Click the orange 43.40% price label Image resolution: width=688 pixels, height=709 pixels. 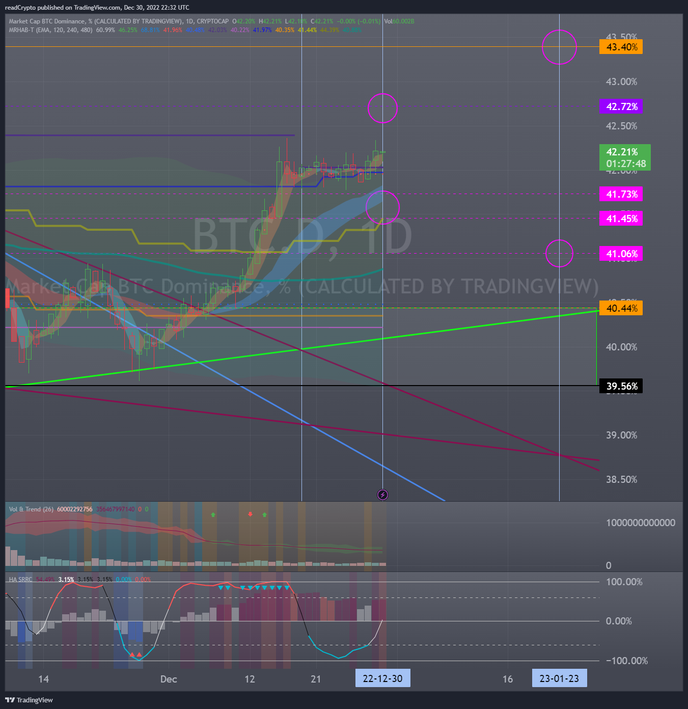click(x=621, y=47)
